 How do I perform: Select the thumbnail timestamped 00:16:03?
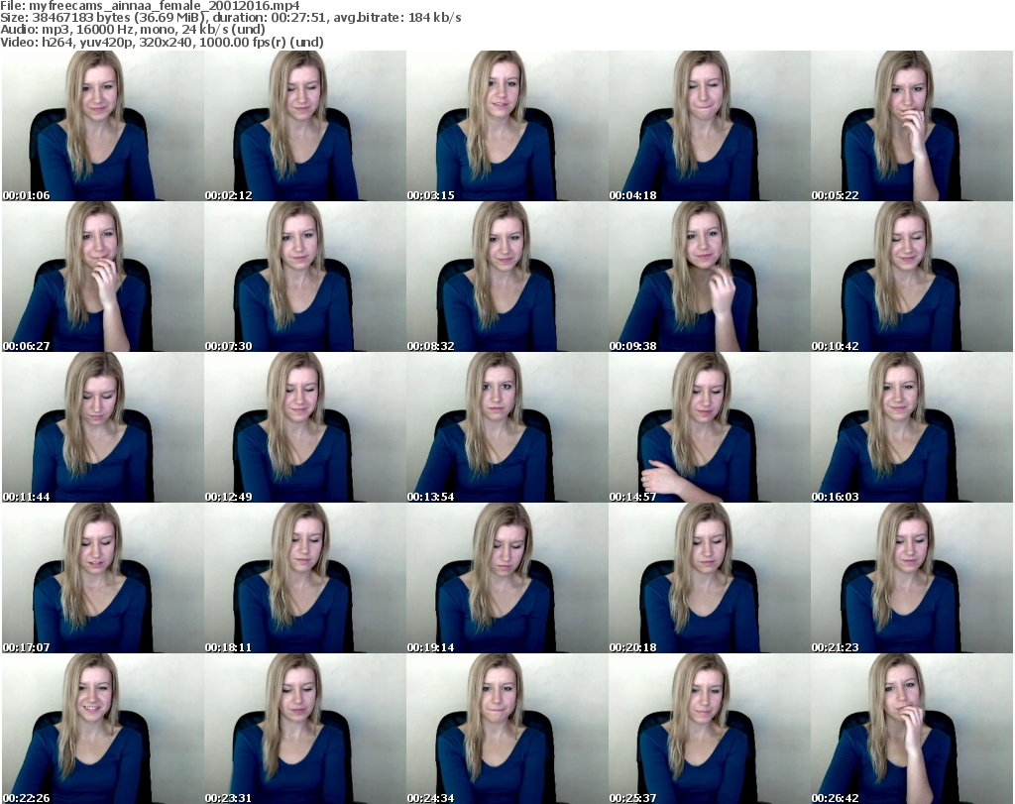[x=912, y=427]
